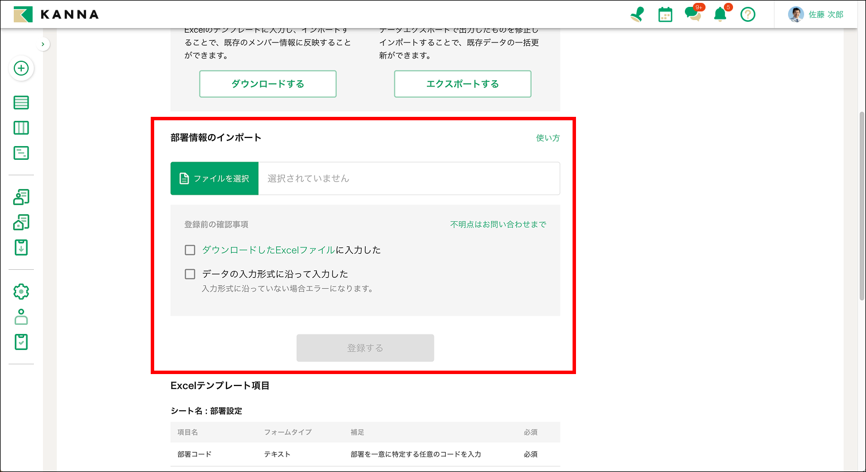Select the data import clipboard icon
The image size is (866, 472).
(x=21, y=247)
